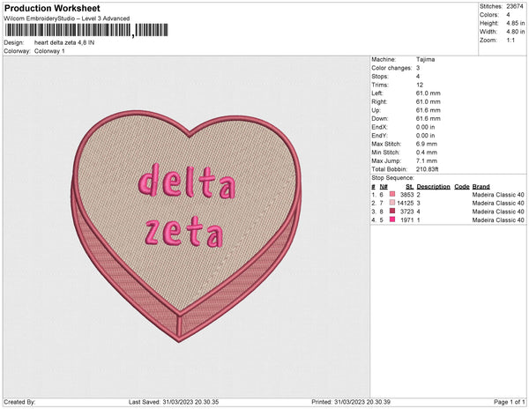
Task: Click the Production Worksheet title
Action: [52, 8]
